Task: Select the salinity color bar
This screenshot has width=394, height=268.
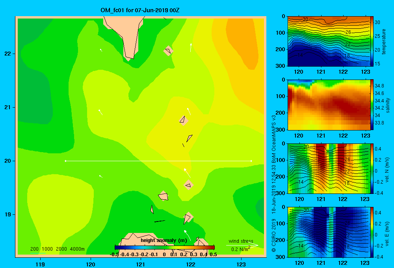Action: 372,105
